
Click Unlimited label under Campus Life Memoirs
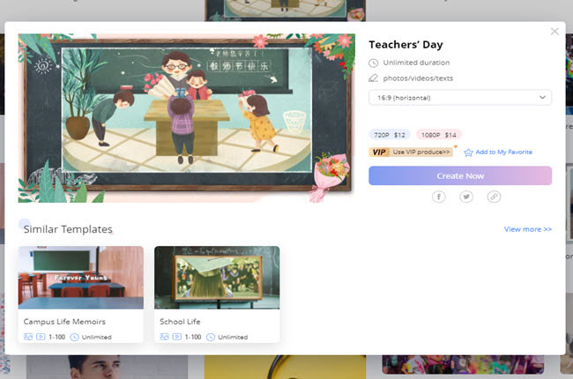[96, 337]
